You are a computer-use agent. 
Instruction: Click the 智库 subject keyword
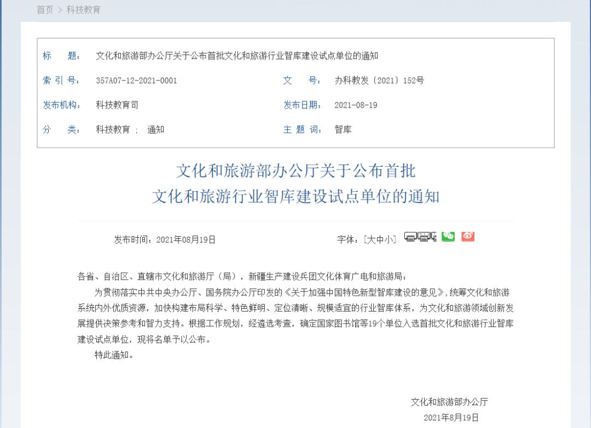(343, 130)
